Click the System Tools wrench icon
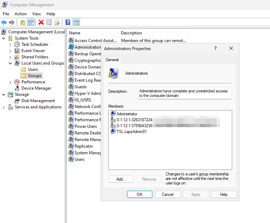Image resolution: width=270 pixels, height=223 pixels. (10, 38)
